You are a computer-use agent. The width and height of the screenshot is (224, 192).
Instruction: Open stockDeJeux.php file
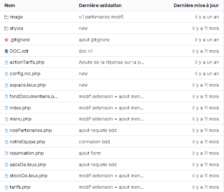29,176
